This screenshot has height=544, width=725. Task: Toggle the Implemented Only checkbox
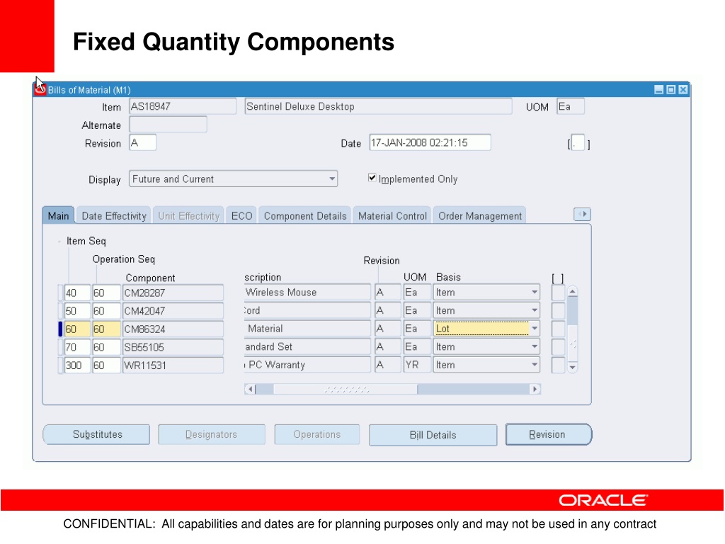click(372, 178)
